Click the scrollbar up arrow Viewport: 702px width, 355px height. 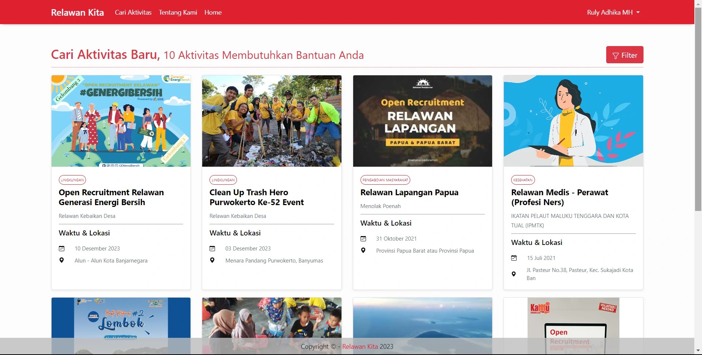point(698,3)
